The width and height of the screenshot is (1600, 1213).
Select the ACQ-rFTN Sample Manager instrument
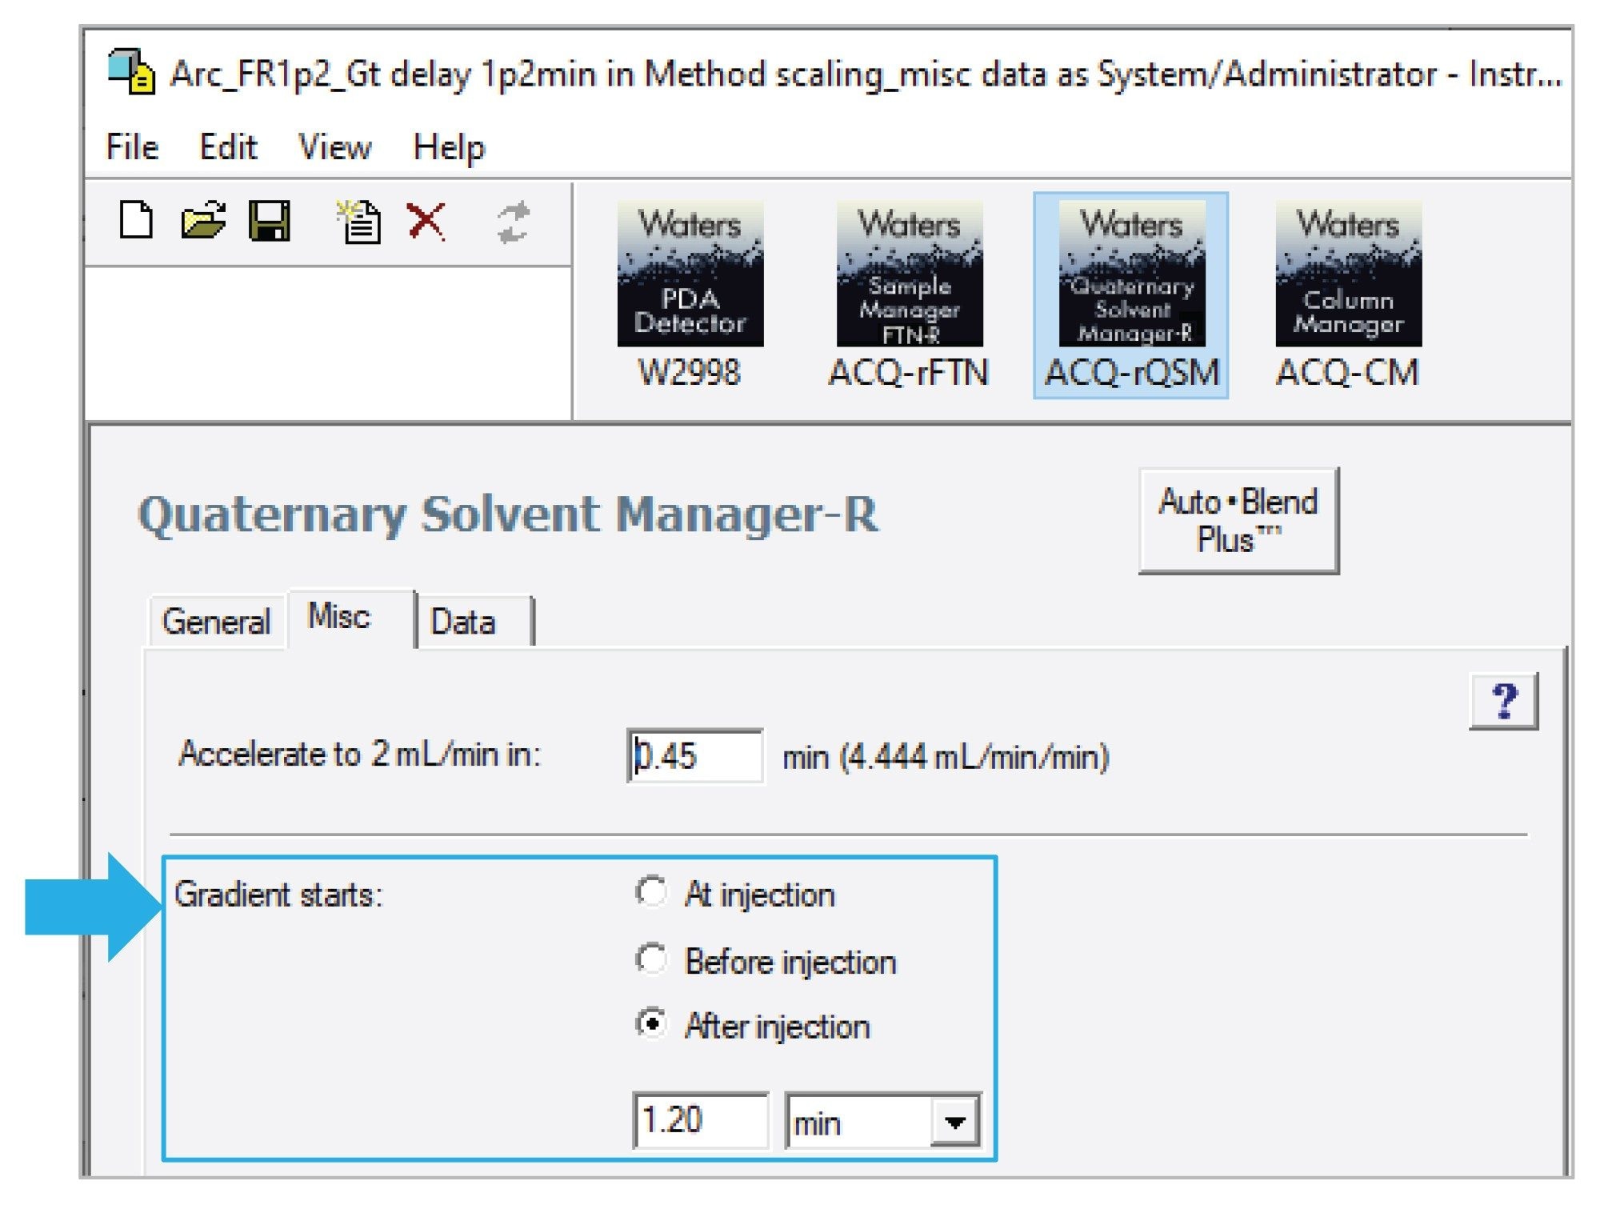[x=909, y=295]
